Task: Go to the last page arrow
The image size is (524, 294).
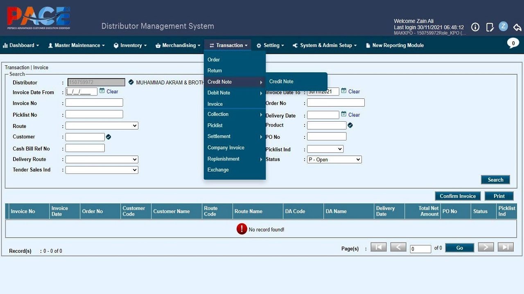Action: pyautogui.click(x=505, y=247)
